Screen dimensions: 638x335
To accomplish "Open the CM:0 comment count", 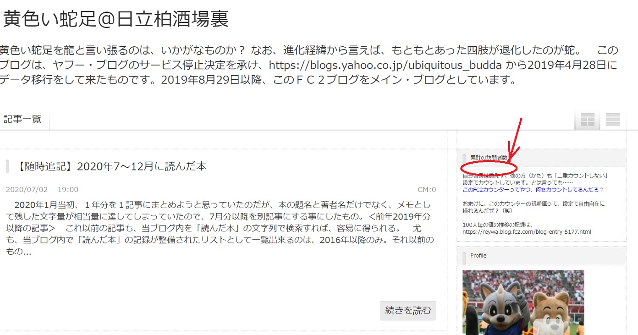I will [427, 190].
